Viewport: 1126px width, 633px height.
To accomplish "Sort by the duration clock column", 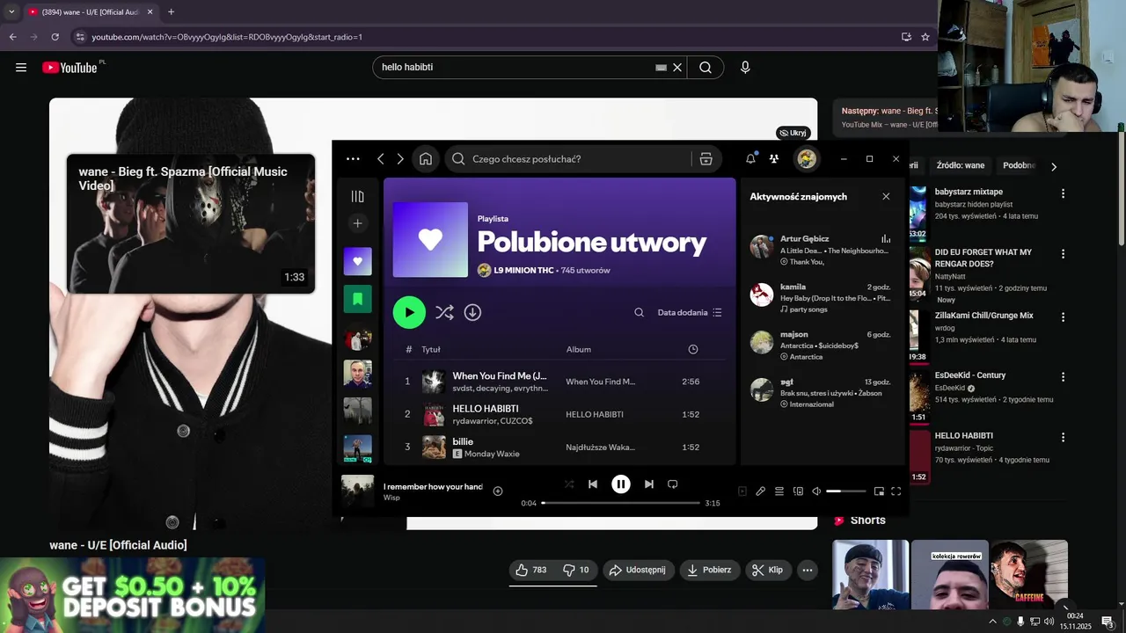I will point(693,349).
